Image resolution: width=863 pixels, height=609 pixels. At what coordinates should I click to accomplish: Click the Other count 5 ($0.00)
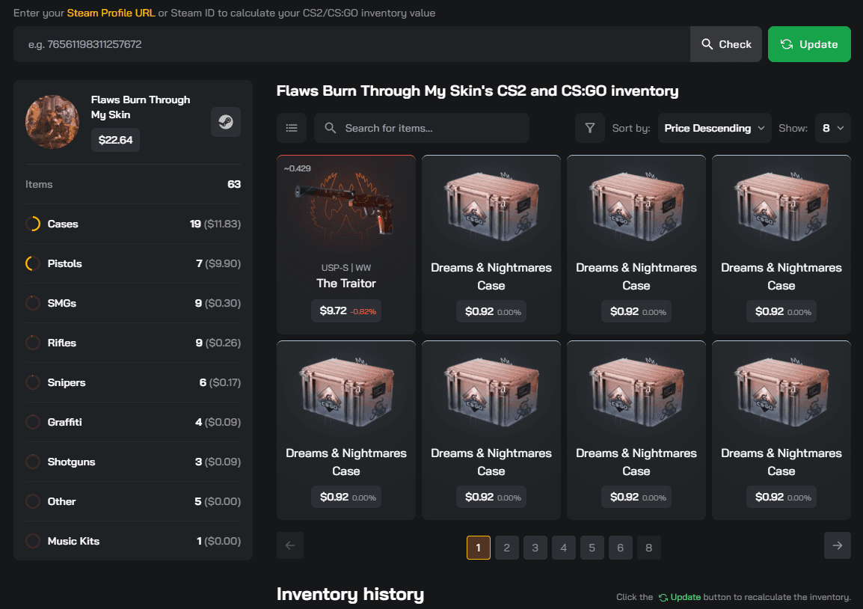[x=218, y=501]
